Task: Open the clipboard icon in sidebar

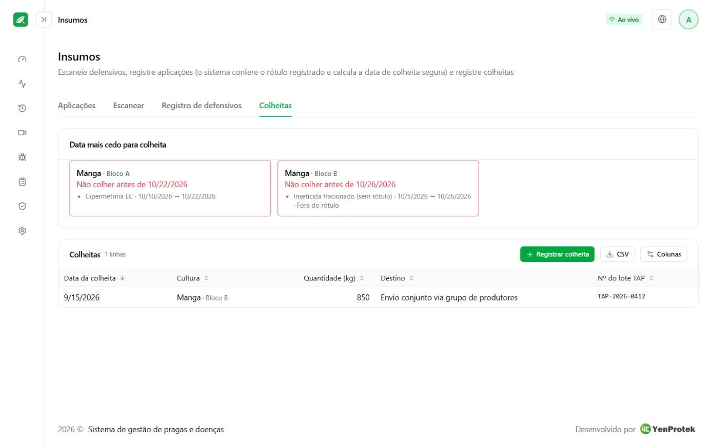Action: click(22, 181)
